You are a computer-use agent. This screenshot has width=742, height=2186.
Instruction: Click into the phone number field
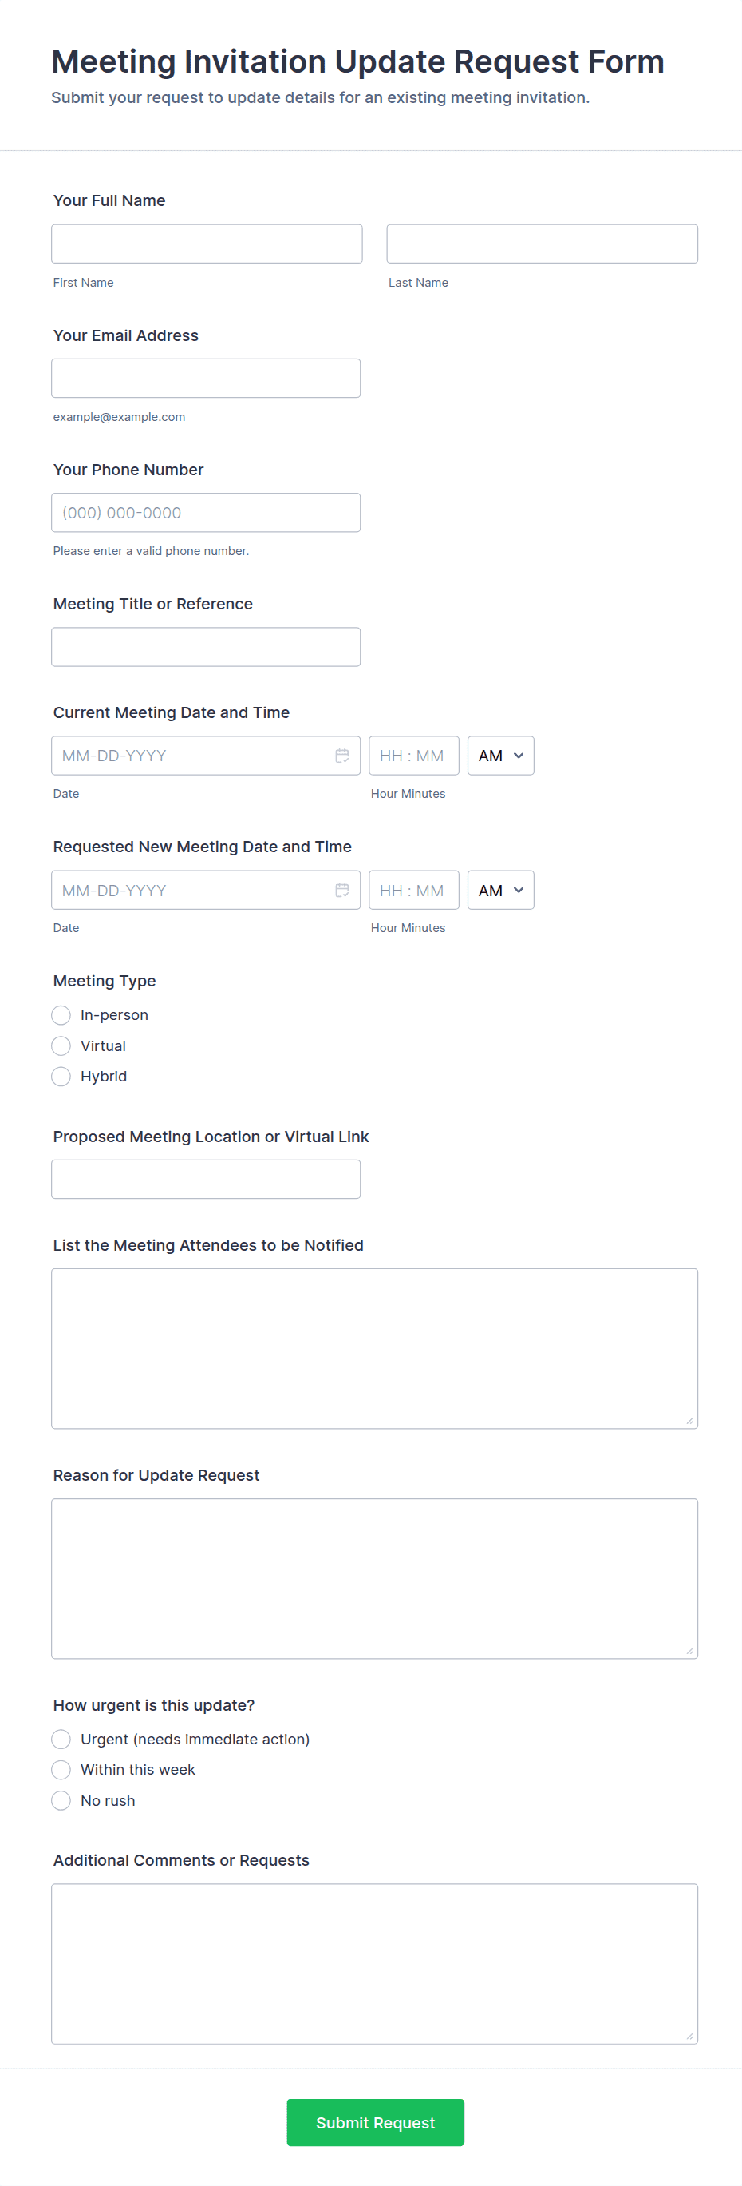click(x=206, y=513)
